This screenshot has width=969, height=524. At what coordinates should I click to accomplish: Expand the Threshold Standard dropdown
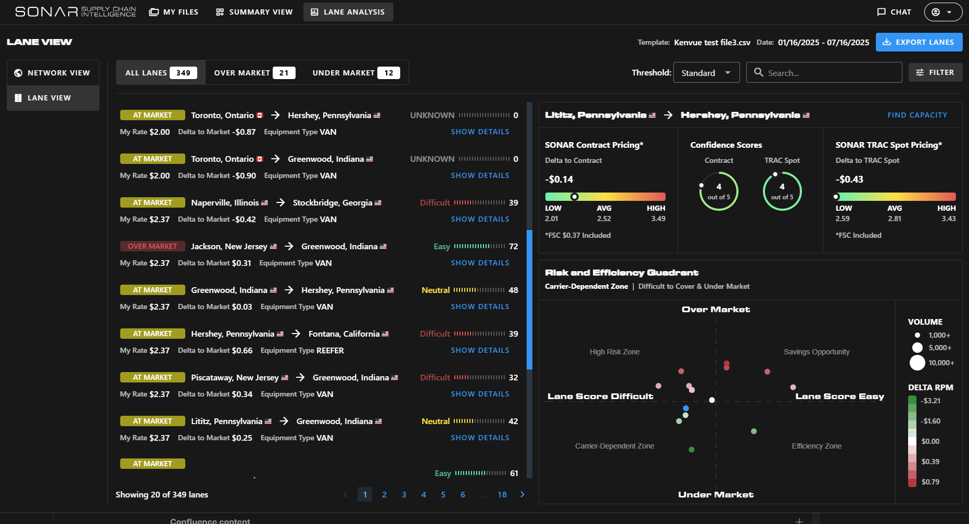click(706, 73)
